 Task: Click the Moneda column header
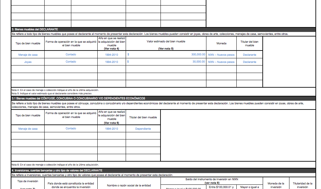221,43
